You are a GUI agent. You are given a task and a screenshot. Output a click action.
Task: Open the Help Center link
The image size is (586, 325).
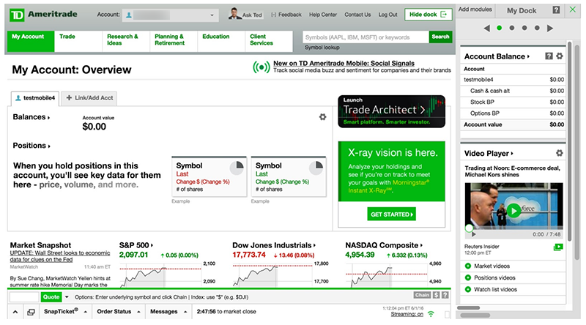point(323,15)
